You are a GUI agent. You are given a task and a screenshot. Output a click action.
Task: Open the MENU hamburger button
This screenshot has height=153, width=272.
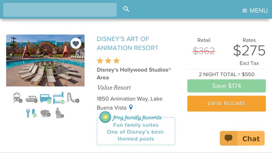(x=255, y=11)
